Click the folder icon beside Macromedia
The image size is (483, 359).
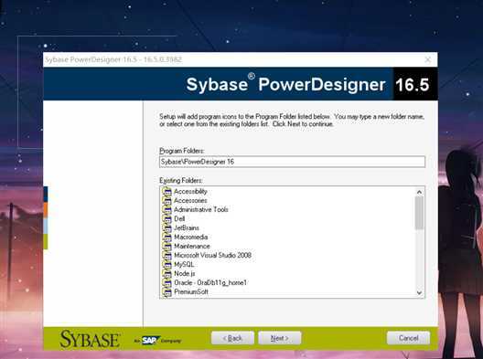tap(166, 238)
